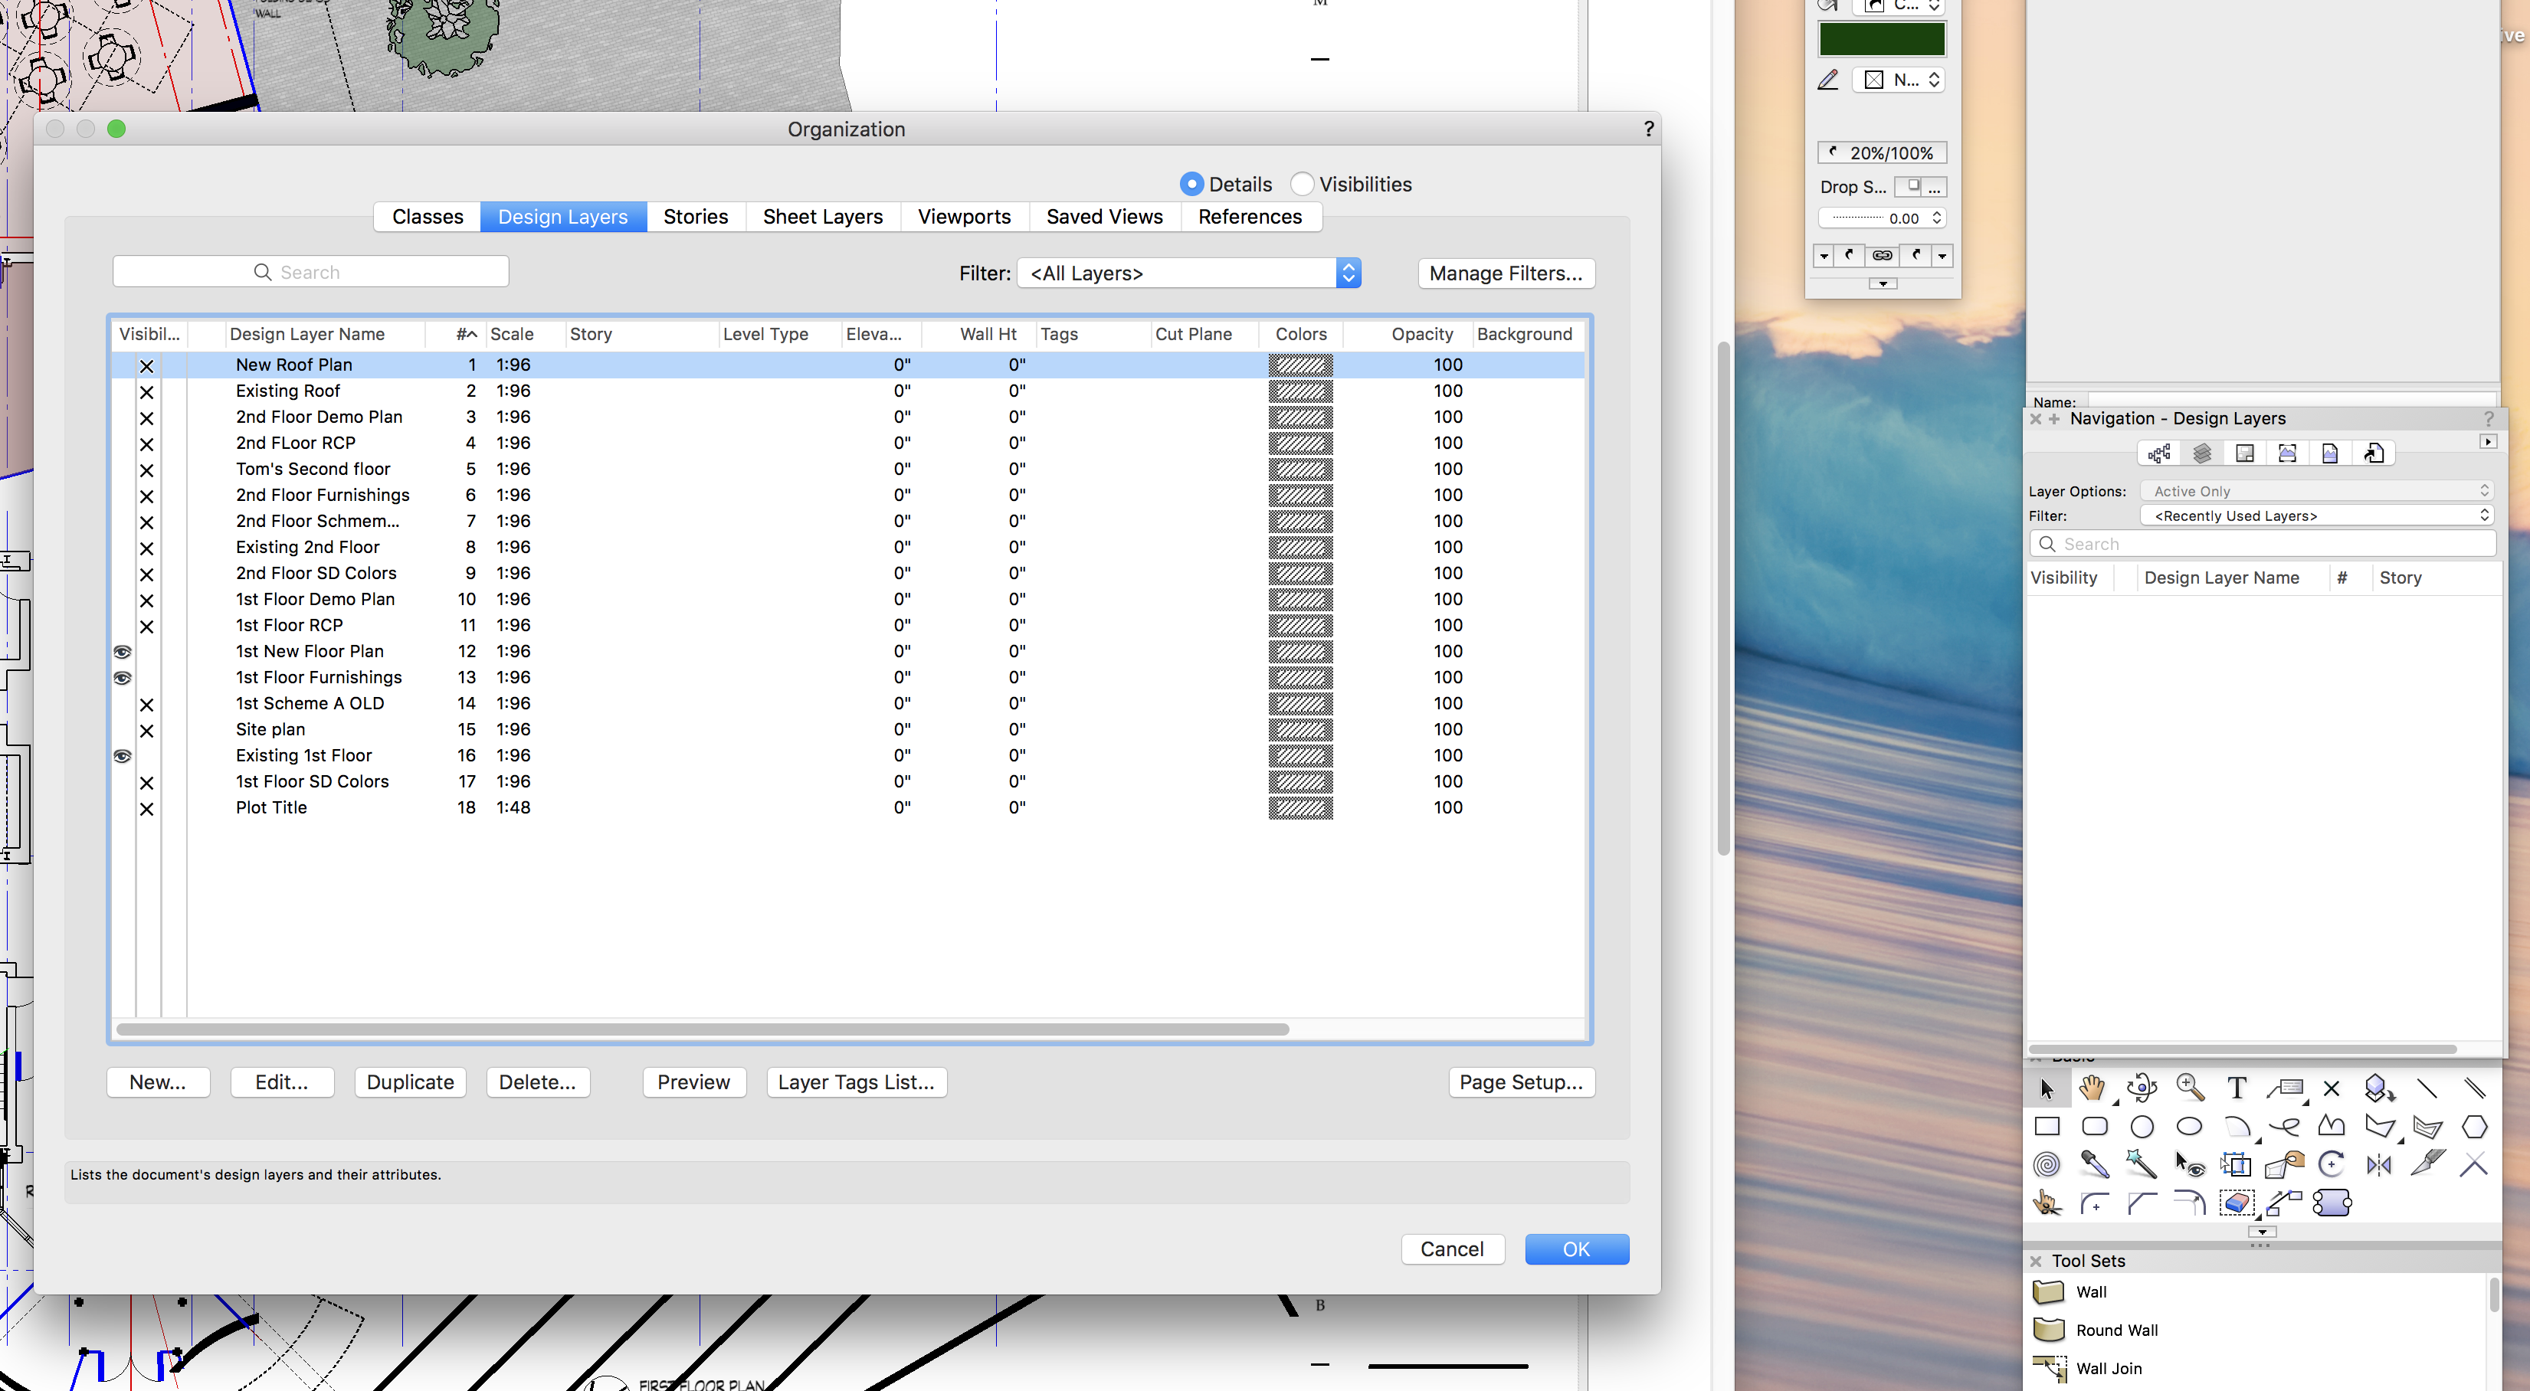Open the Saved Views tab
This screenshot has height=1391, width=2530.
pos(1104,217)
